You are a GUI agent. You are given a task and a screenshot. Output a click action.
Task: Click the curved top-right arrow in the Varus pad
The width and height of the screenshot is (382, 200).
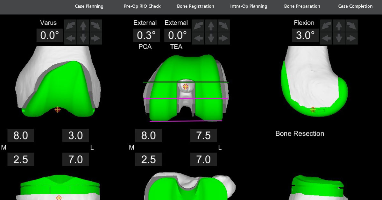click(x=96, y=25)
